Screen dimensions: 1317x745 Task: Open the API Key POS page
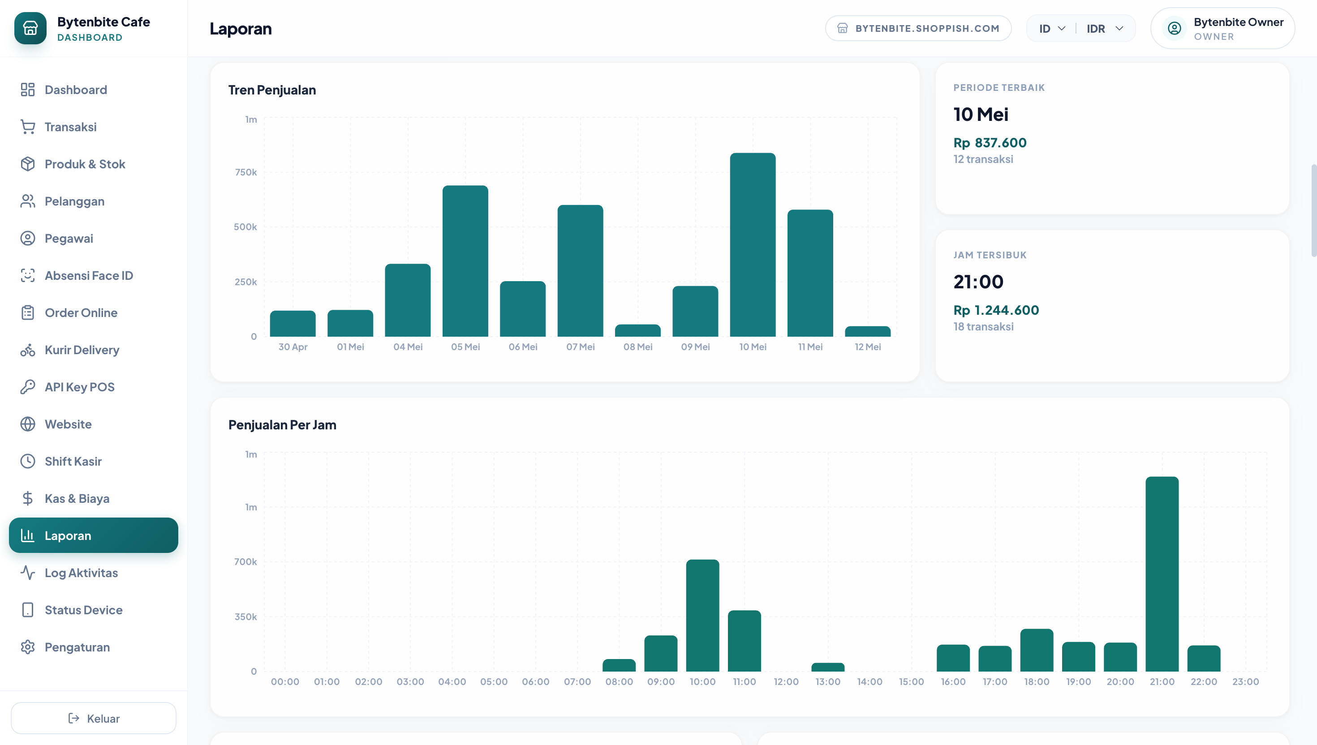pos(94,387)
